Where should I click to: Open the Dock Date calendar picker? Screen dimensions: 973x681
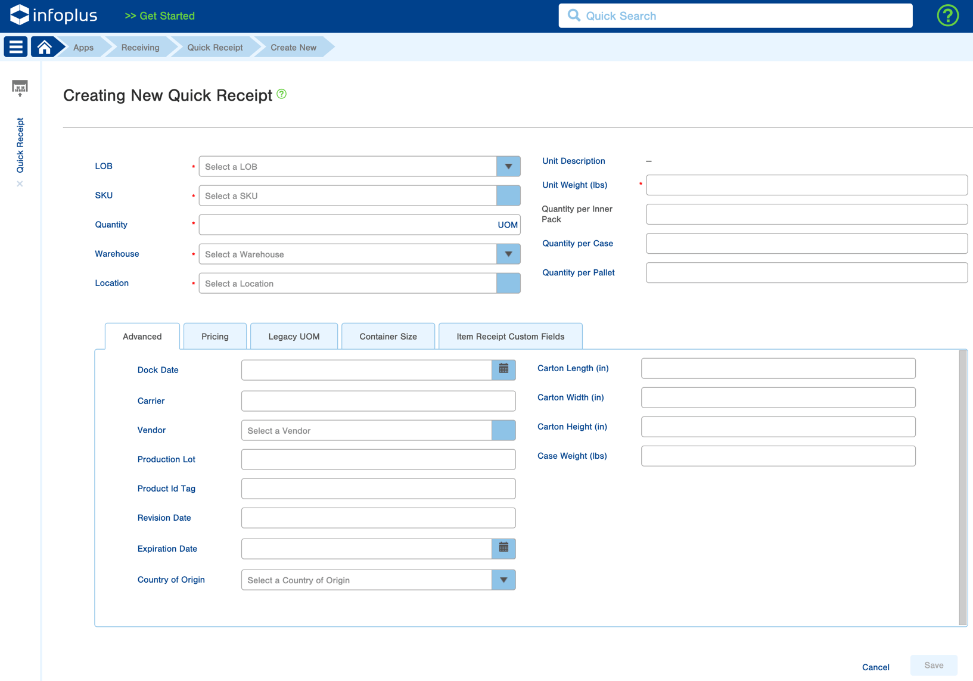503,369
